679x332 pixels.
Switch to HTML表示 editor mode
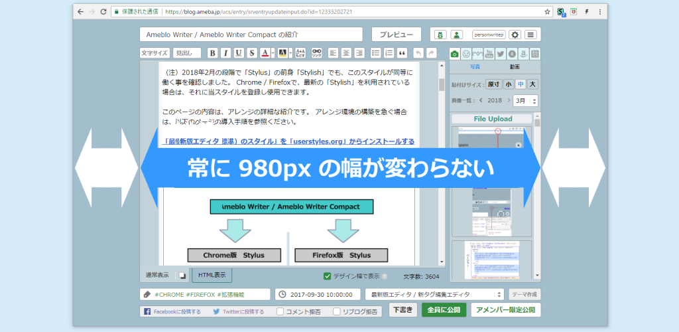[212, 275]
